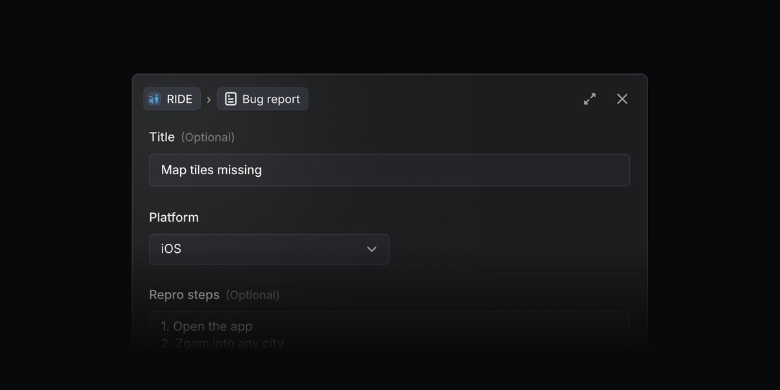Image resolution: width=780 pixels, height=390 pixels.
Task: Click the Platform field label
Action: (174, 217)
